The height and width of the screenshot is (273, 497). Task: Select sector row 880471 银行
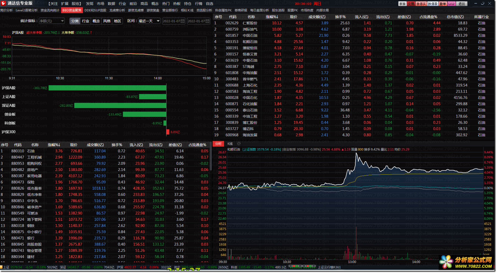[x=105, y=238]
